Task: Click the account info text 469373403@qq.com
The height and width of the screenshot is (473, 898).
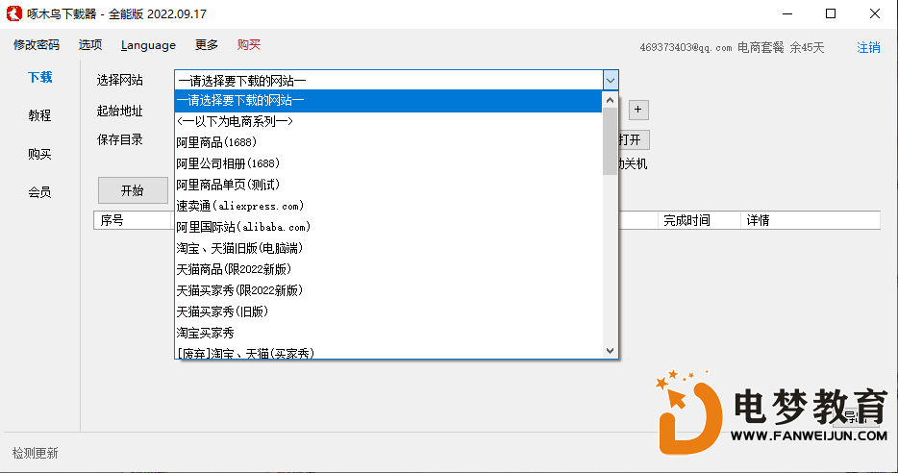Action: coord(686,48)
